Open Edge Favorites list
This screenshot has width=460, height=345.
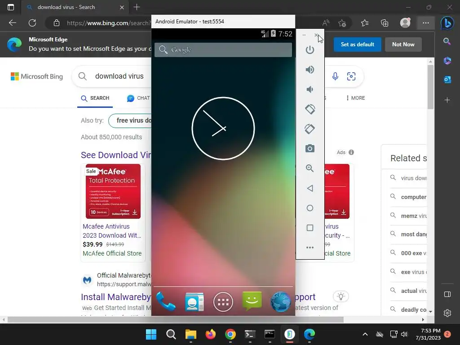coord(365,23)
